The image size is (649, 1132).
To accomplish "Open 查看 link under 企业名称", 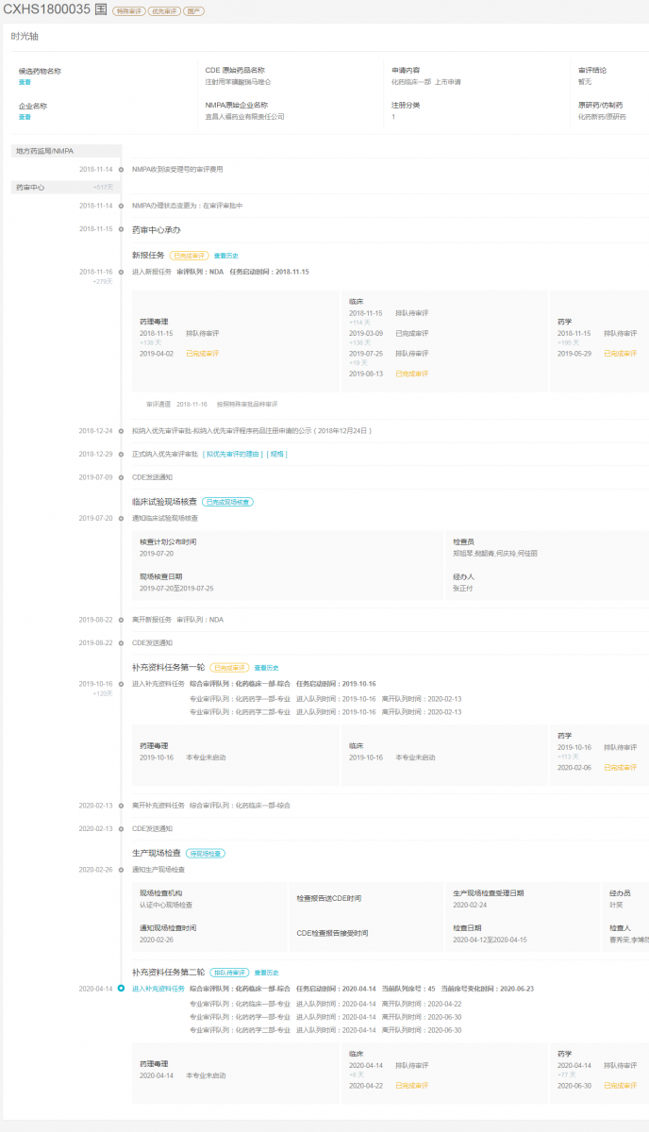I will click(x=25, y=117).
